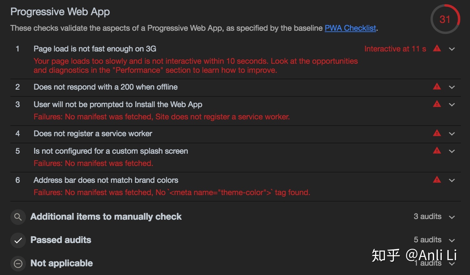Expand the Page load not fast enough audit

[452, 49]
